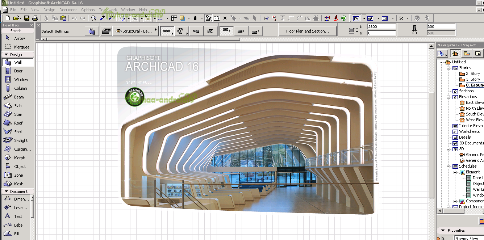Click the Find and Select magnifier icon
484x240 pixels.
[94, 18]
